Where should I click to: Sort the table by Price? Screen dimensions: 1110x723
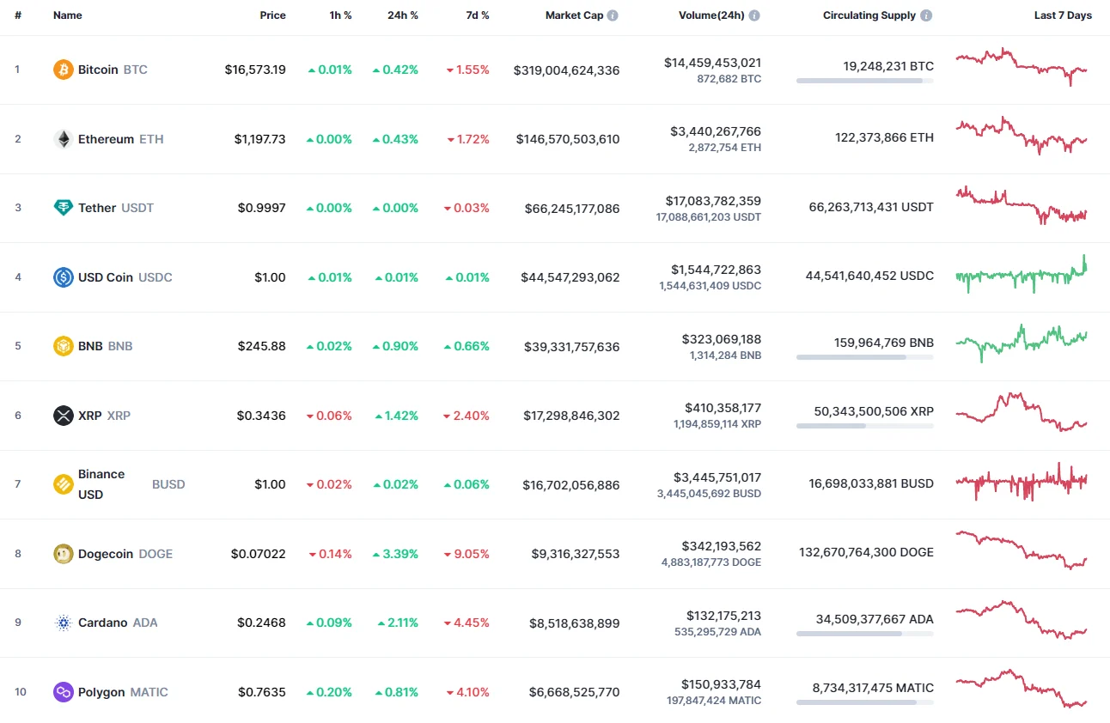coord(272,15)
